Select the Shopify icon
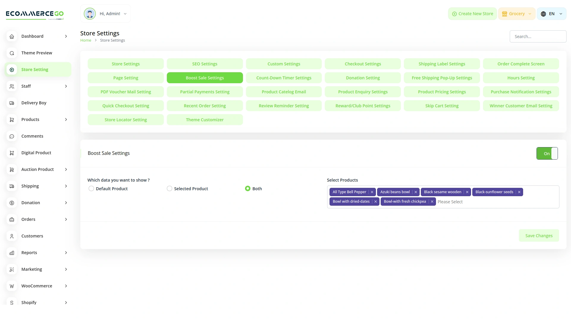 coord(12,303)
